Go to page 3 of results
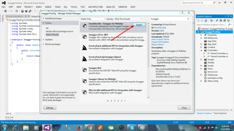Screen dimensions: 234x131 point(114,101)
